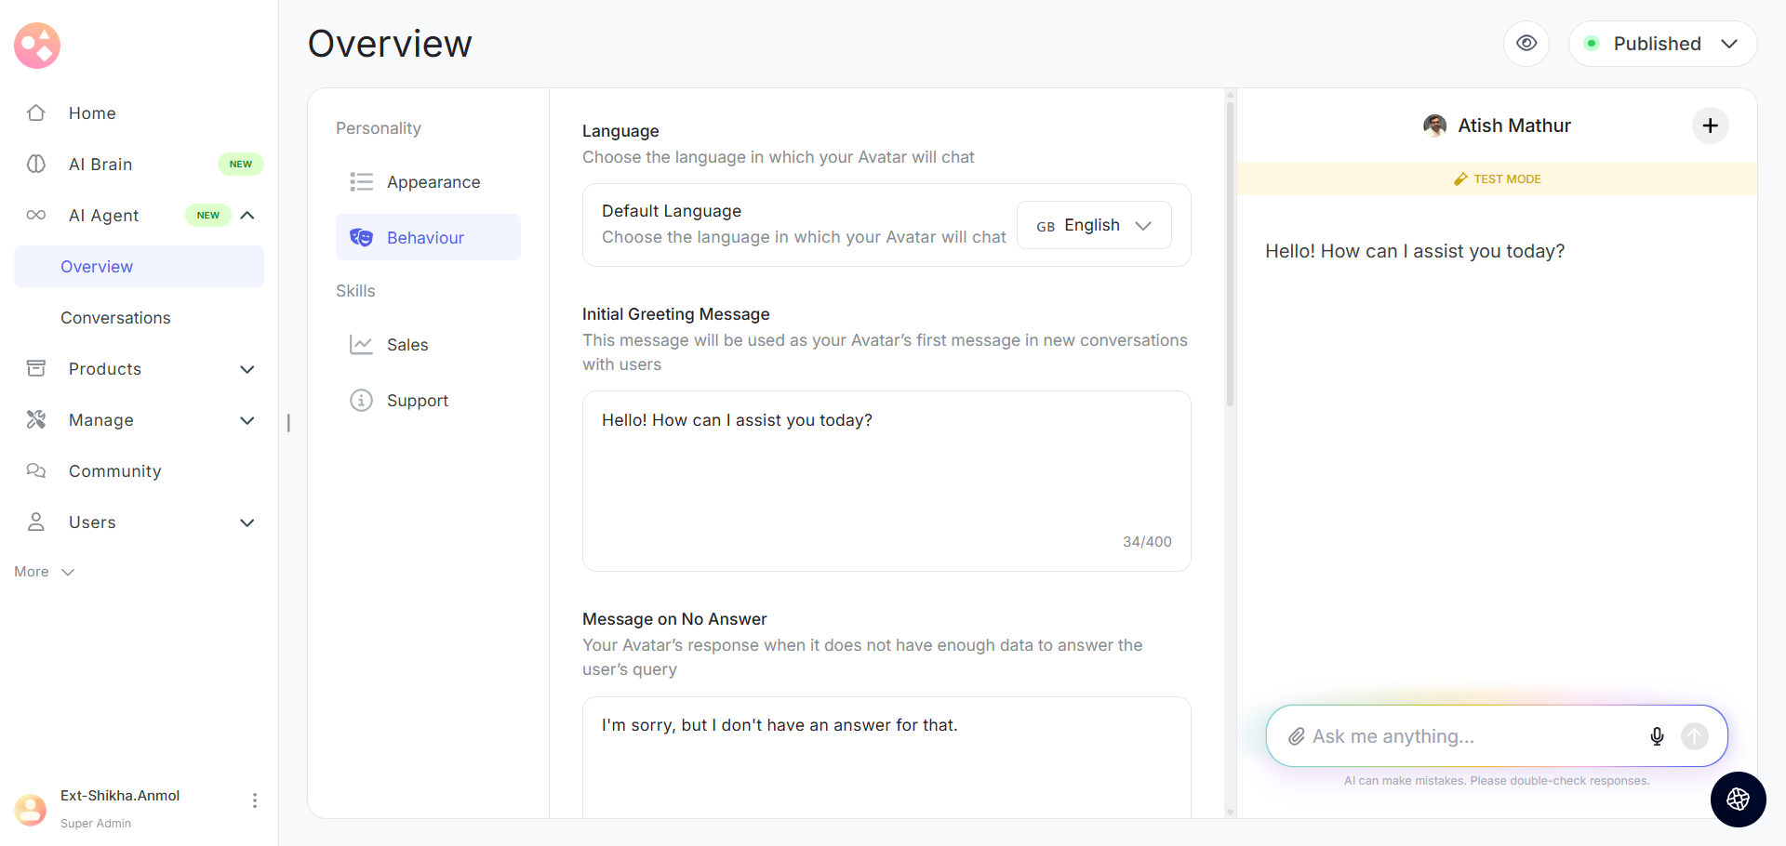Open the three-dot menu beside Ext-Shikha.Anmol

point(255,800)
